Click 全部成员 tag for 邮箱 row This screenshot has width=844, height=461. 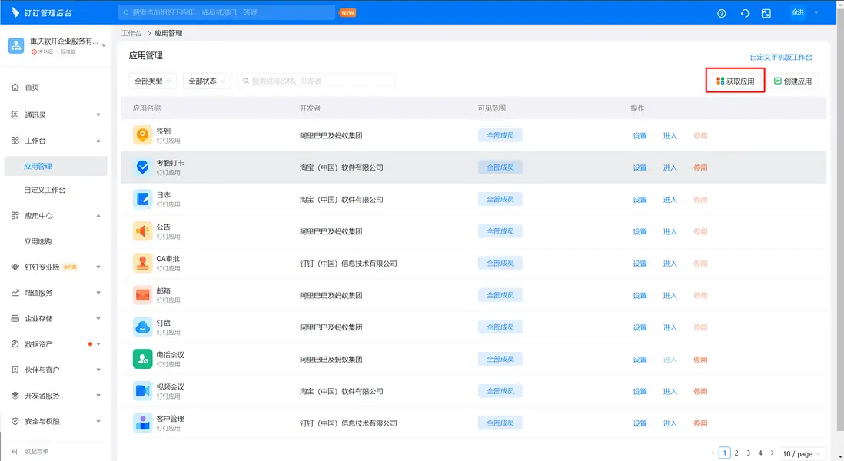click(500, 295)
